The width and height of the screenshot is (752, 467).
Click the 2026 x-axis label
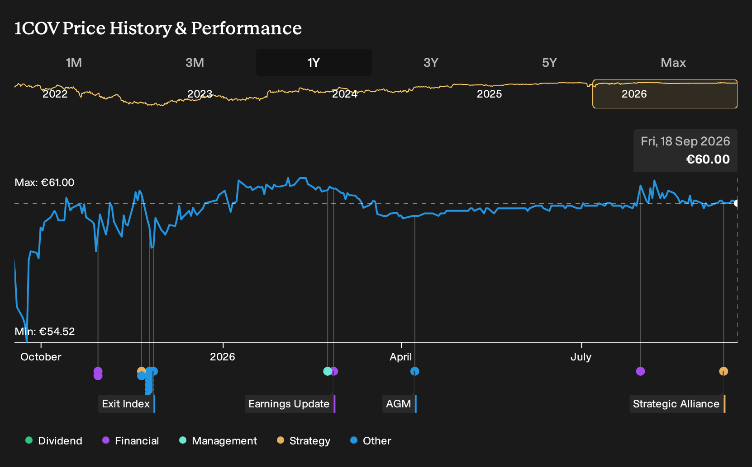pyautogui.click(x=223, y=357)
